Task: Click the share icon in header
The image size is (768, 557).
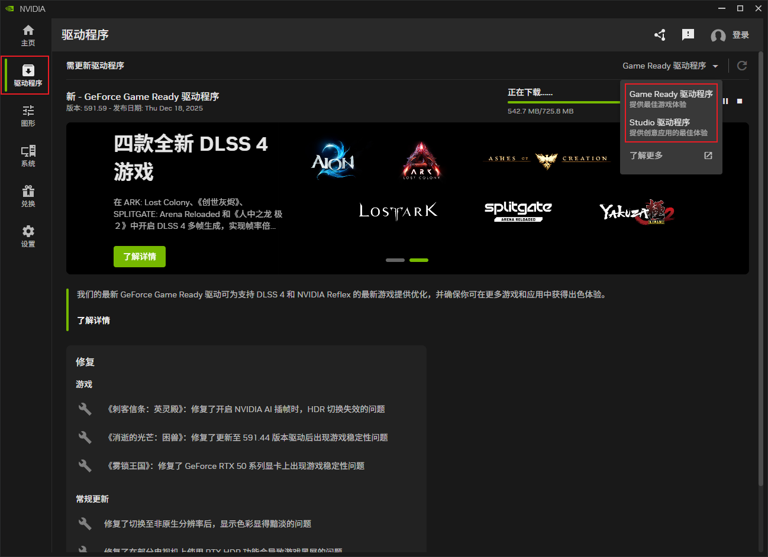Action: (660, 35)
